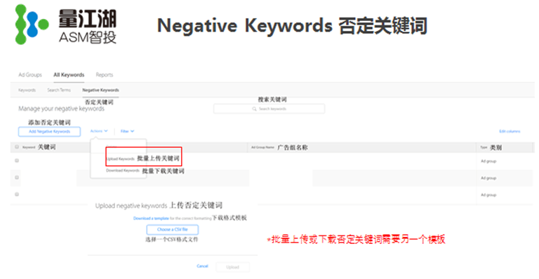Switch to the All Keywords tab
The width and height of the screenshot is (539, 279).
(x=69, y=75)
